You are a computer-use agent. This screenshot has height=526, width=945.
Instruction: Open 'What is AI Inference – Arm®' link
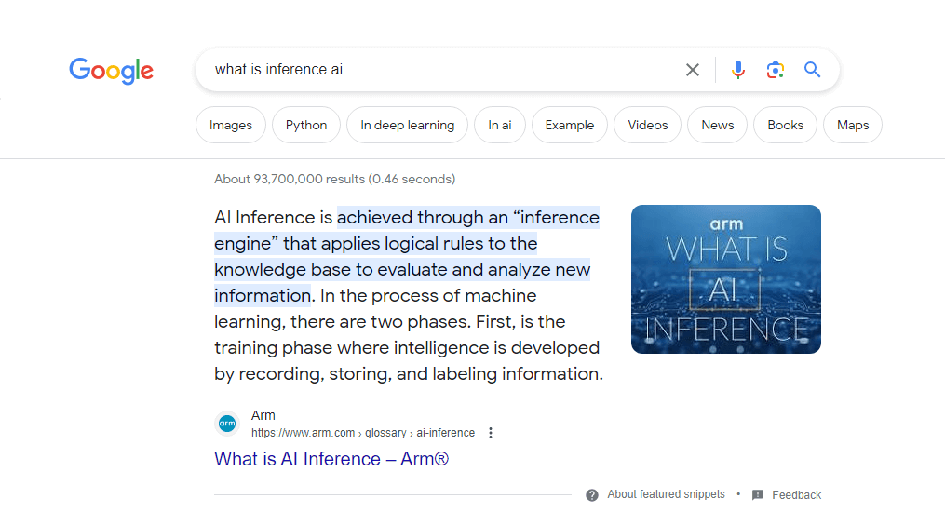coord(331,459)
